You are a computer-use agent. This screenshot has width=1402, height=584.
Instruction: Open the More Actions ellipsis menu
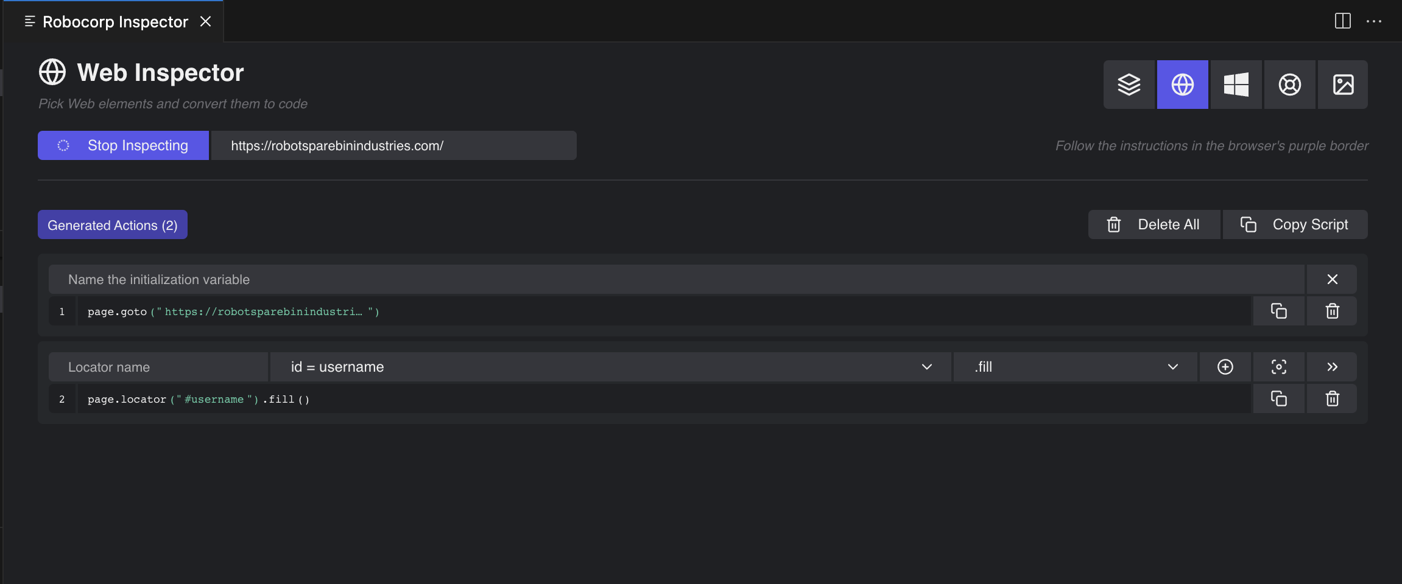(x=1374, y=21)
